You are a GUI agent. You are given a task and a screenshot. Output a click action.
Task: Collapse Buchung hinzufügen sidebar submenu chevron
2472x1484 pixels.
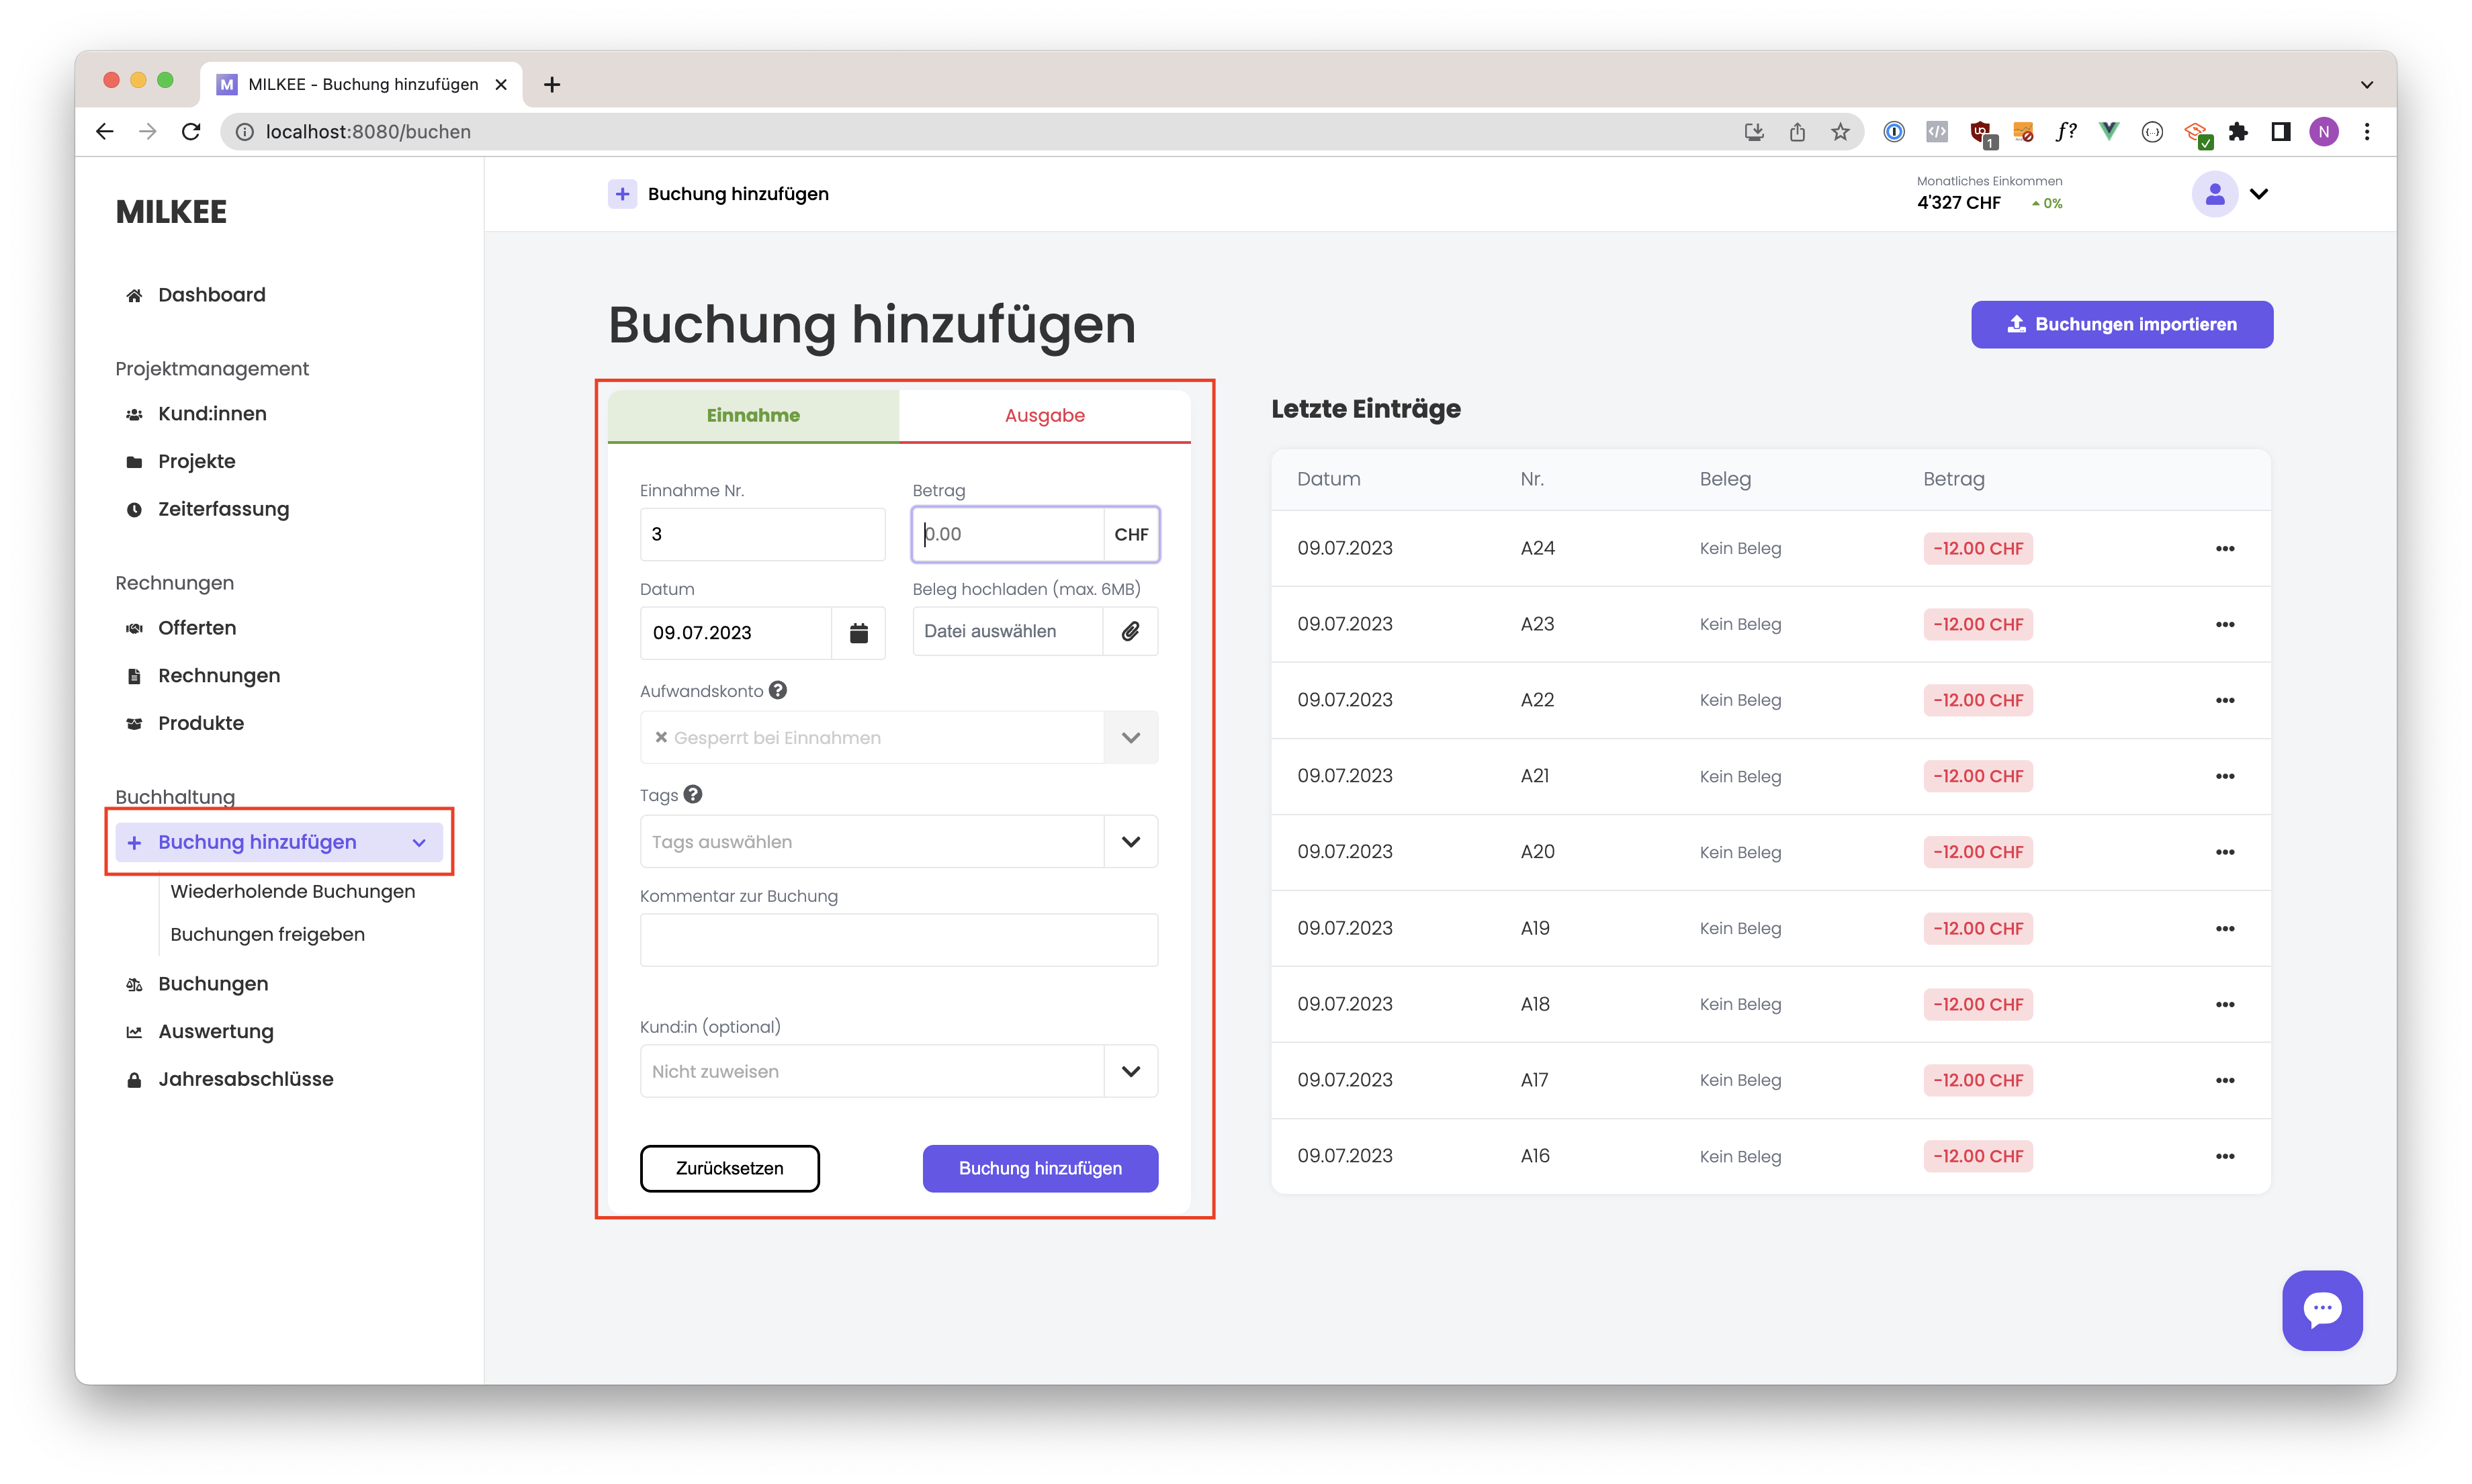tap(419, 843)
